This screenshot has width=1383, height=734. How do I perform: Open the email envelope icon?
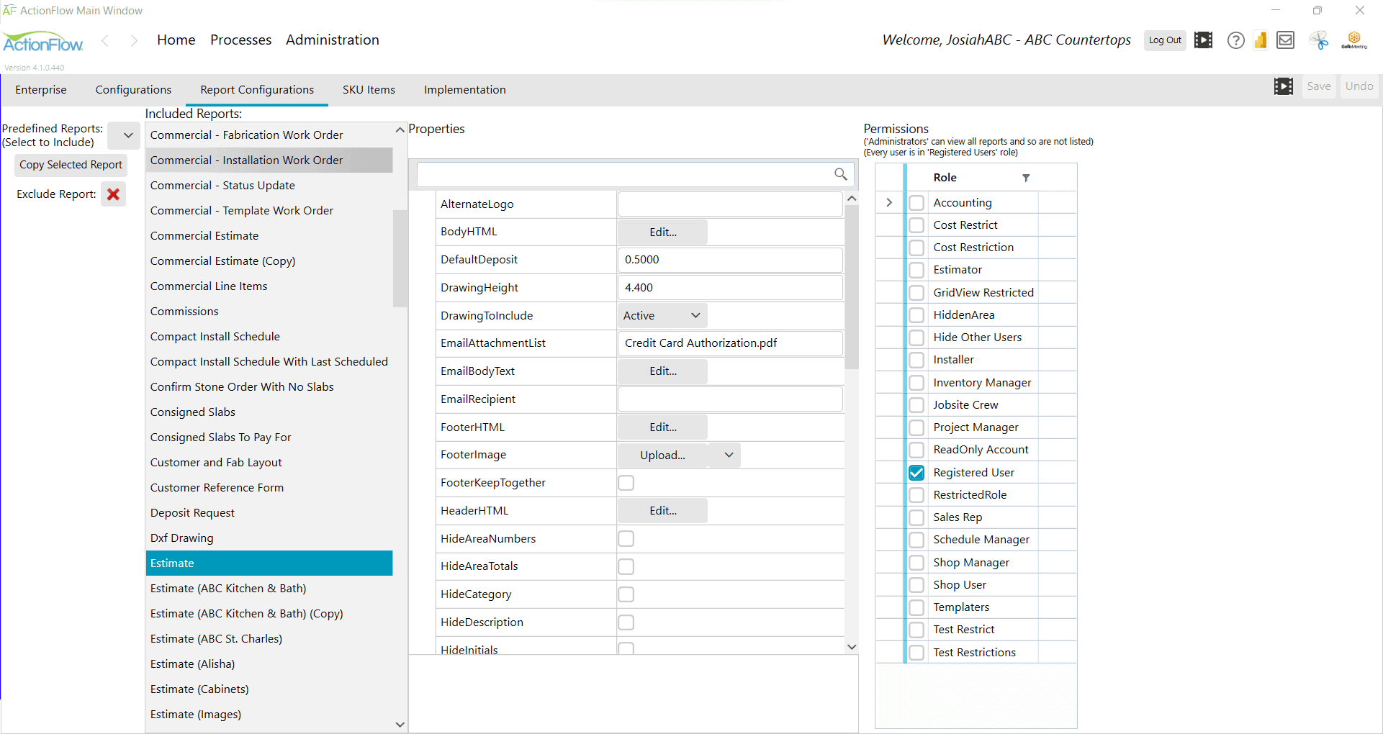click(1285, 40)
